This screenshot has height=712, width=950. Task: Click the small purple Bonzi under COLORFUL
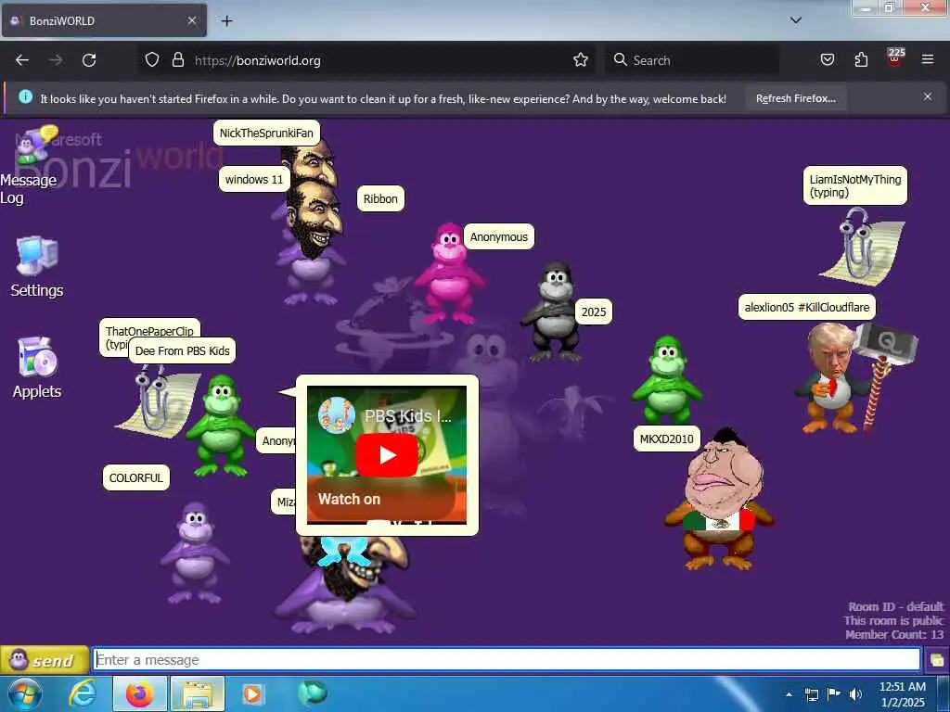click(195, 553)
